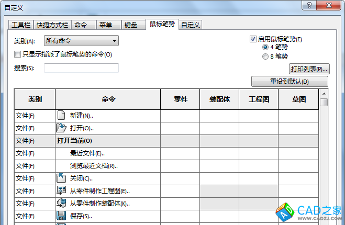Click the 重设到默认 button

coord(290,82)
